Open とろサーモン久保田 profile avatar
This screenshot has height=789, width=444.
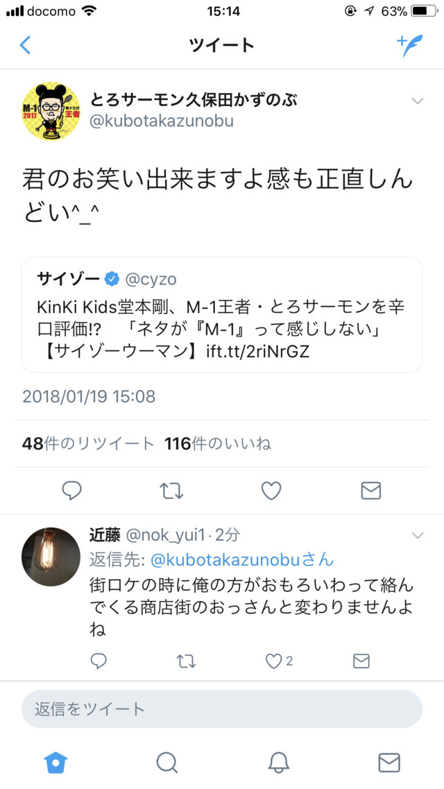[x=51, y=111]
